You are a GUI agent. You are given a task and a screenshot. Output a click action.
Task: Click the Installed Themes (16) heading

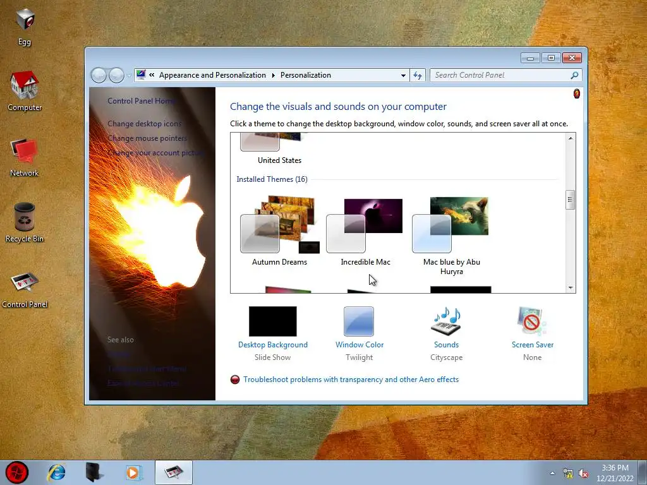click(272, 179)
